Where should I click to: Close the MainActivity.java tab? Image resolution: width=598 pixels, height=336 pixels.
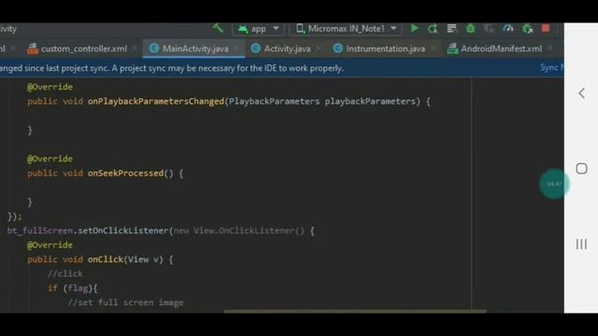236,49
